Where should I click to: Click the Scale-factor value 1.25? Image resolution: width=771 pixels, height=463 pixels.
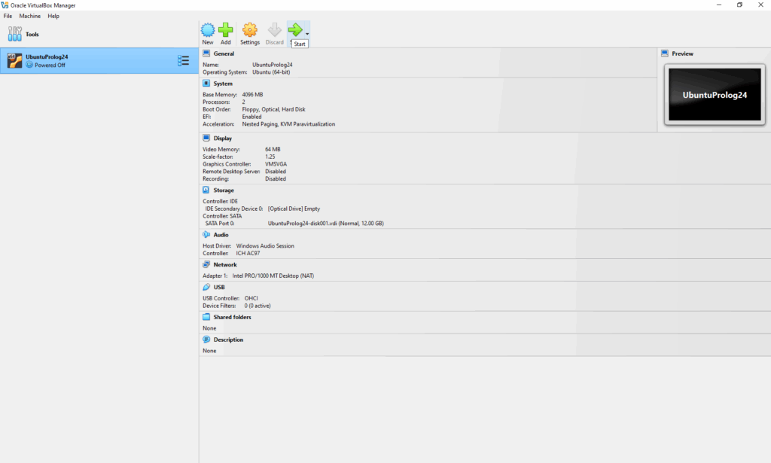pos(270,157)
